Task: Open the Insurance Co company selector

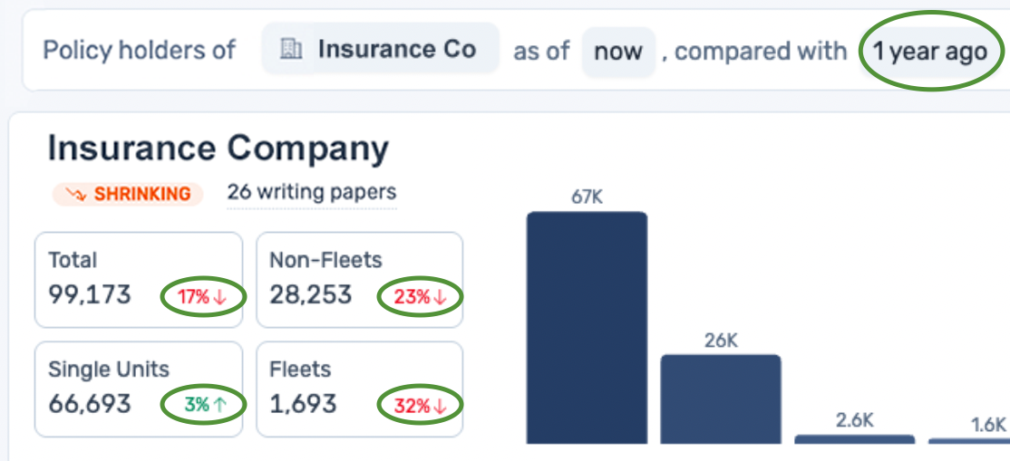Action: tap(381, 49)
